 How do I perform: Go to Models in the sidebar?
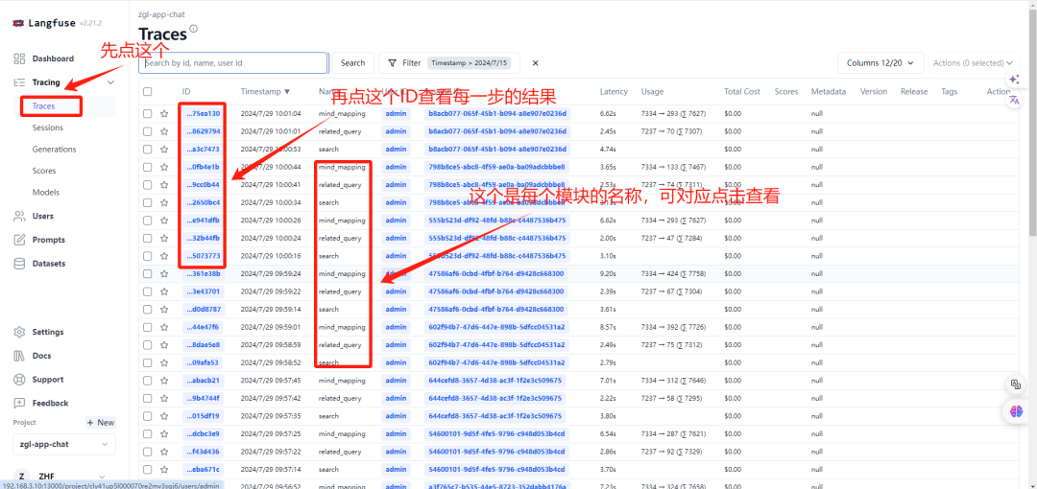(46, 193)
